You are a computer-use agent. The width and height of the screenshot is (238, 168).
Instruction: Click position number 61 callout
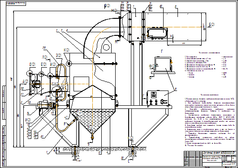click(x=42, y=137)
